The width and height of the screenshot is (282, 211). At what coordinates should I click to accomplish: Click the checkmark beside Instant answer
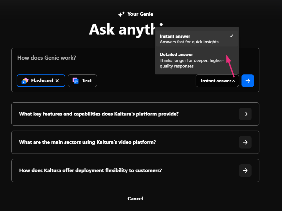[231, 36]
